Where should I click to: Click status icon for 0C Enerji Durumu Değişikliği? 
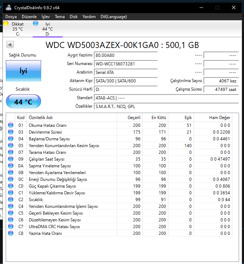tap(11, 179)
